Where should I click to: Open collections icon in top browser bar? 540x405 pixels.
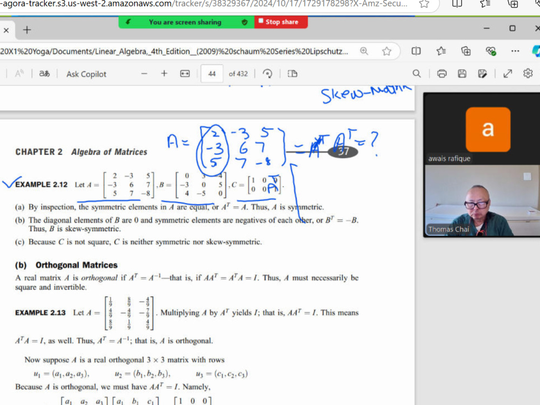pos(513,4)
